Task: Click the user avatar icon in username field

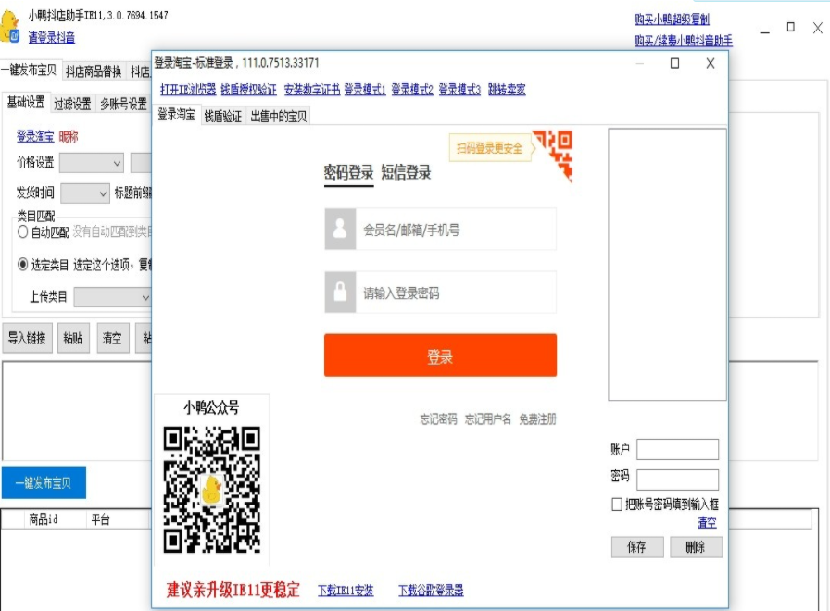Action: click(x=340, y=229)
